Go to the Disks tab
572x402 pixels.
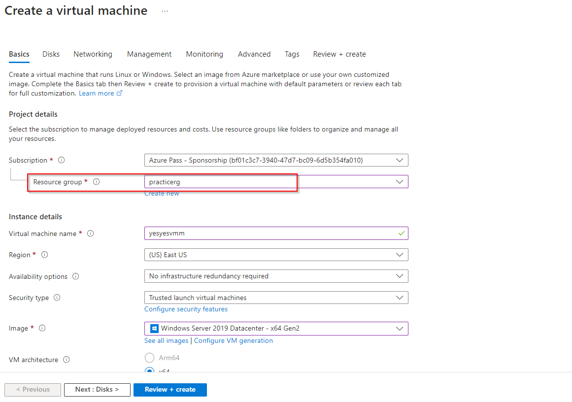tap(51, 54)
